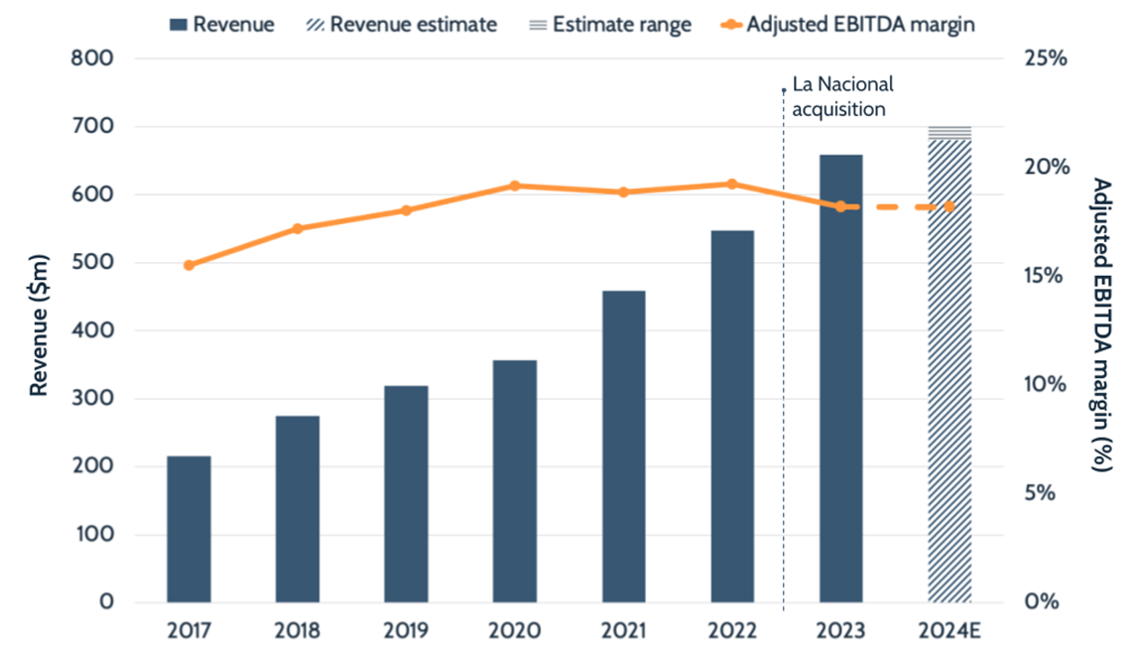The height and width of the screenshot is (646, 1141).
Task: Select the orange margin data point above 2022
Action: point(732,184)
